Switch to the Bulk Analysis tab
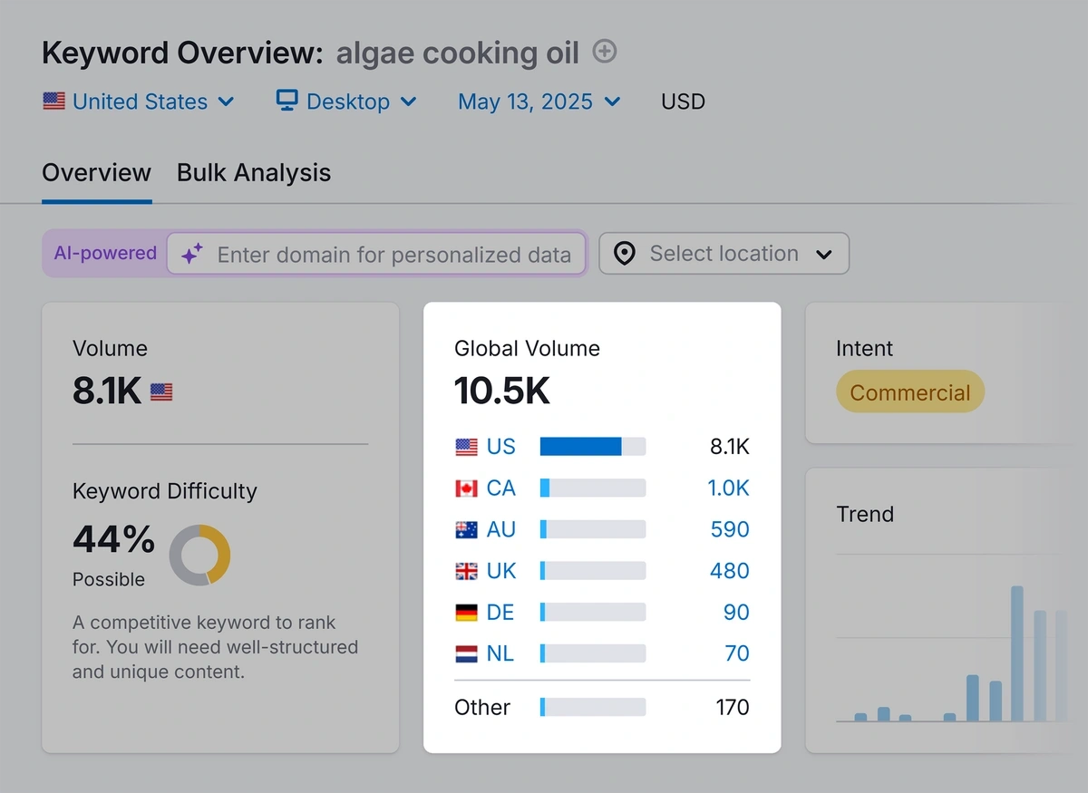This screenshot has height=793, width=1088. (254, 172)
